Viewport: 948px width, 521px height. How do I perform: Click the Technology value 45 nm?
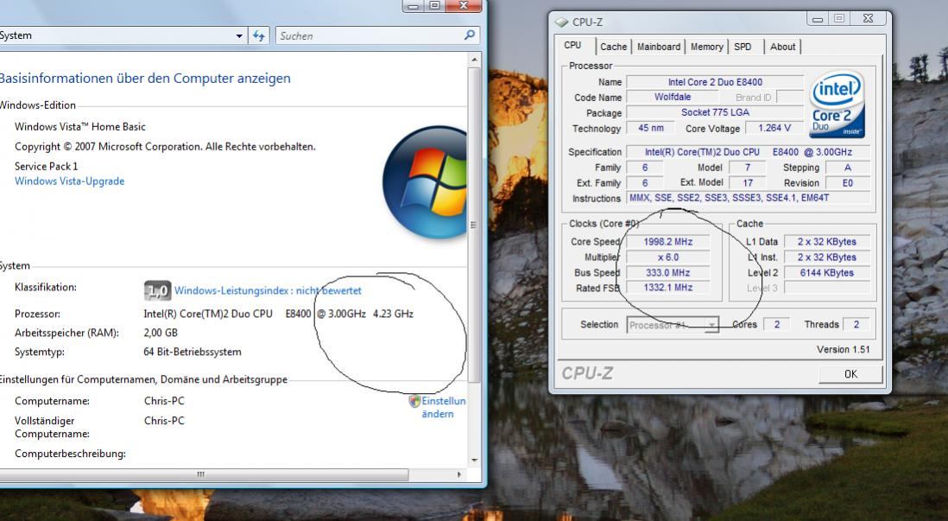(x=650, y=128)
